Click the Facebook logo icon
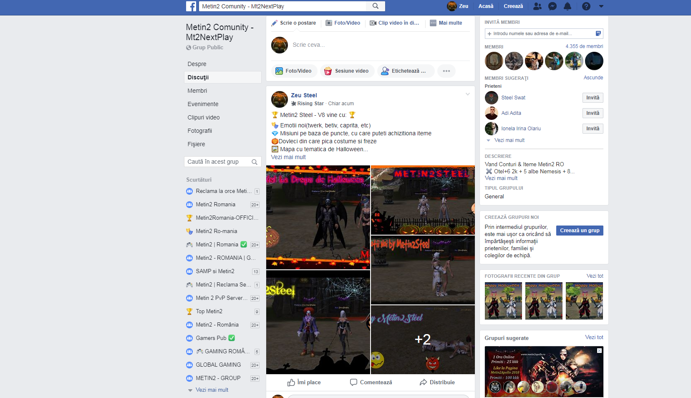The width and height of the screenshot is (691, 398). (x=191, y=6)
